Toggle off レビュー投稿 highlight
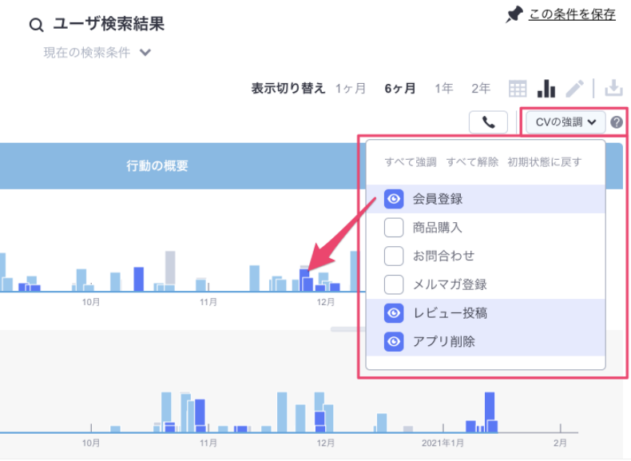631x461 pixels. [x=394, y=313]
